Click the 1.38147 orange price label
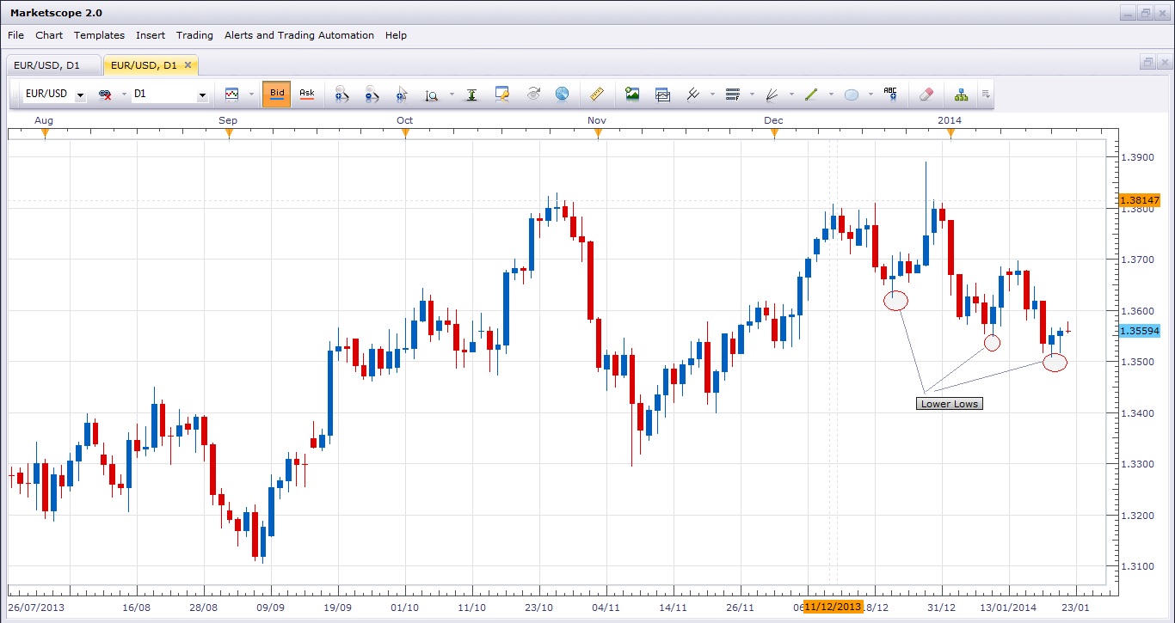 point(1140,200)
